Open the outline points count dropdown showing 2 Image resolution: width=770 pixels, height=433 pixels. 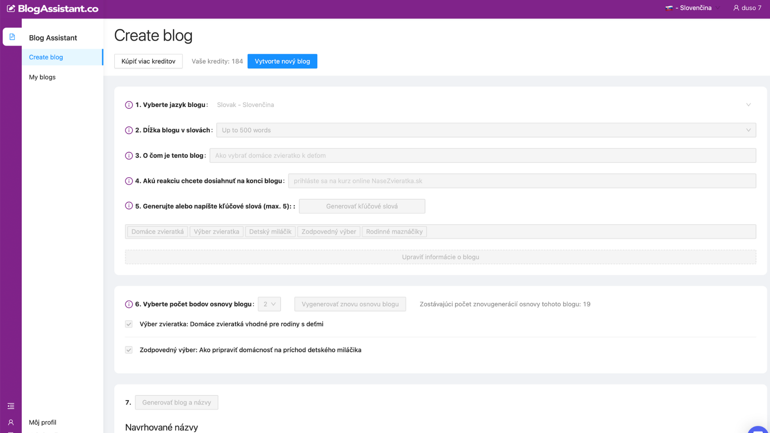coord(269,304)
